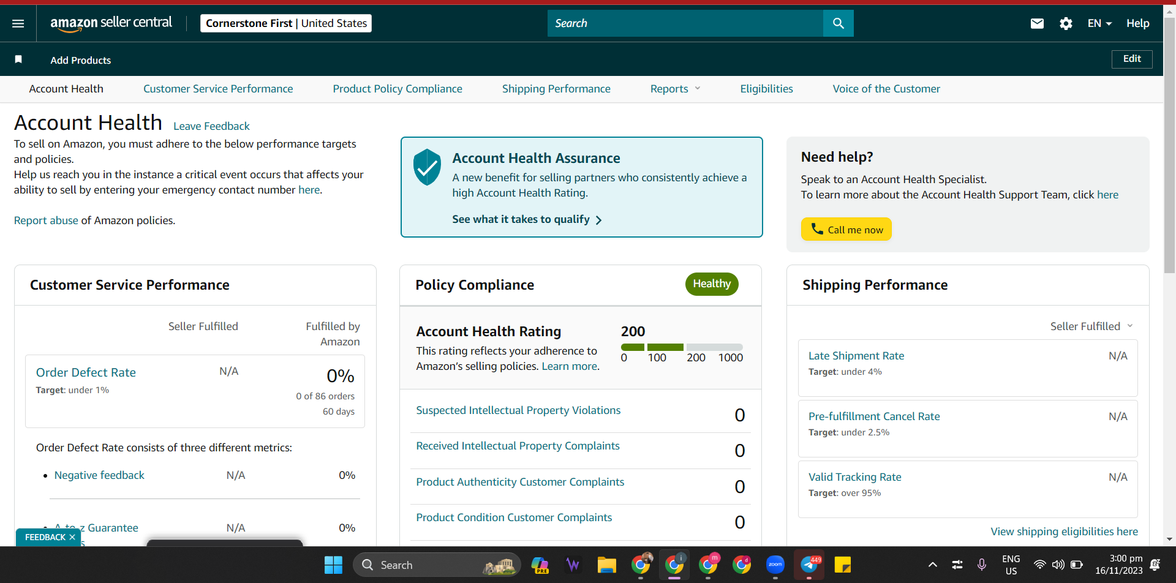Open the Seller Fulfilled shipping dropdown

(x=1091, y=326)
